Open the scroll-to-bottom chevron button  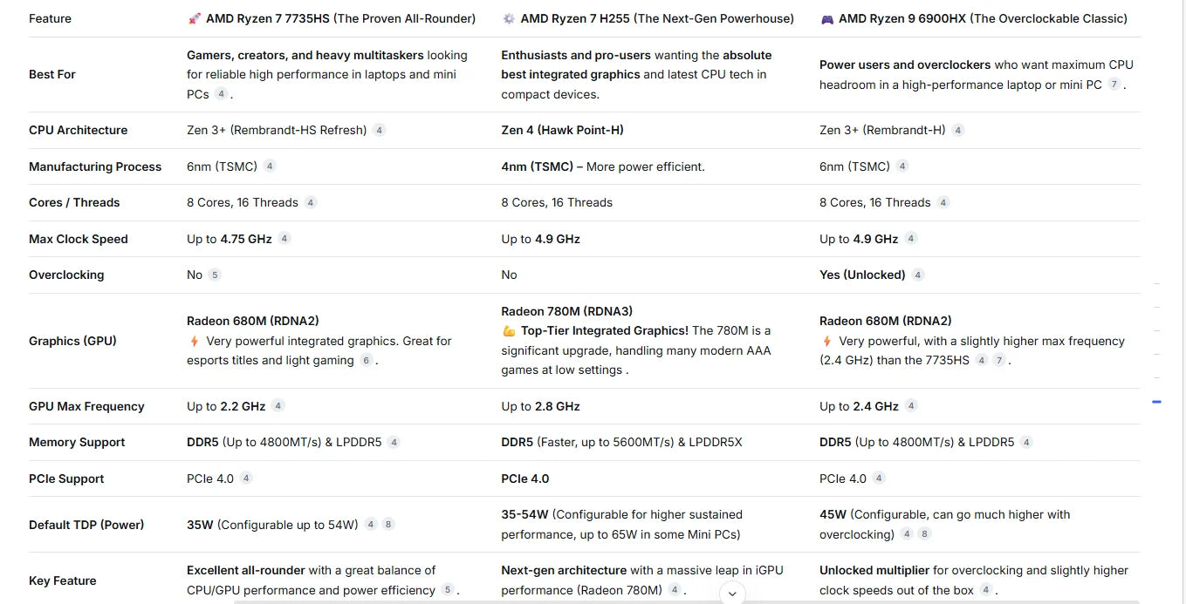coord(732,594)
